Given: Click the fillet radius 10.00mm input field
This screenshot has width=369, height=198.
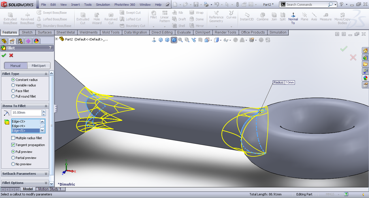Looking at the screenshot, I should 26,113.
